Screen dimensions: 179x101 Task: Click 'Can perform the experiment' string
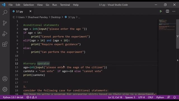coord(62,52)
